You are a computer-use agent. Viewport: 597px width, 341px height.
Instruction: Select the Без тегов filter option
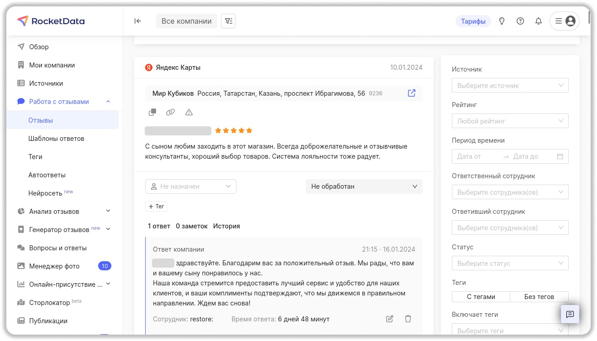pos(539,297)
